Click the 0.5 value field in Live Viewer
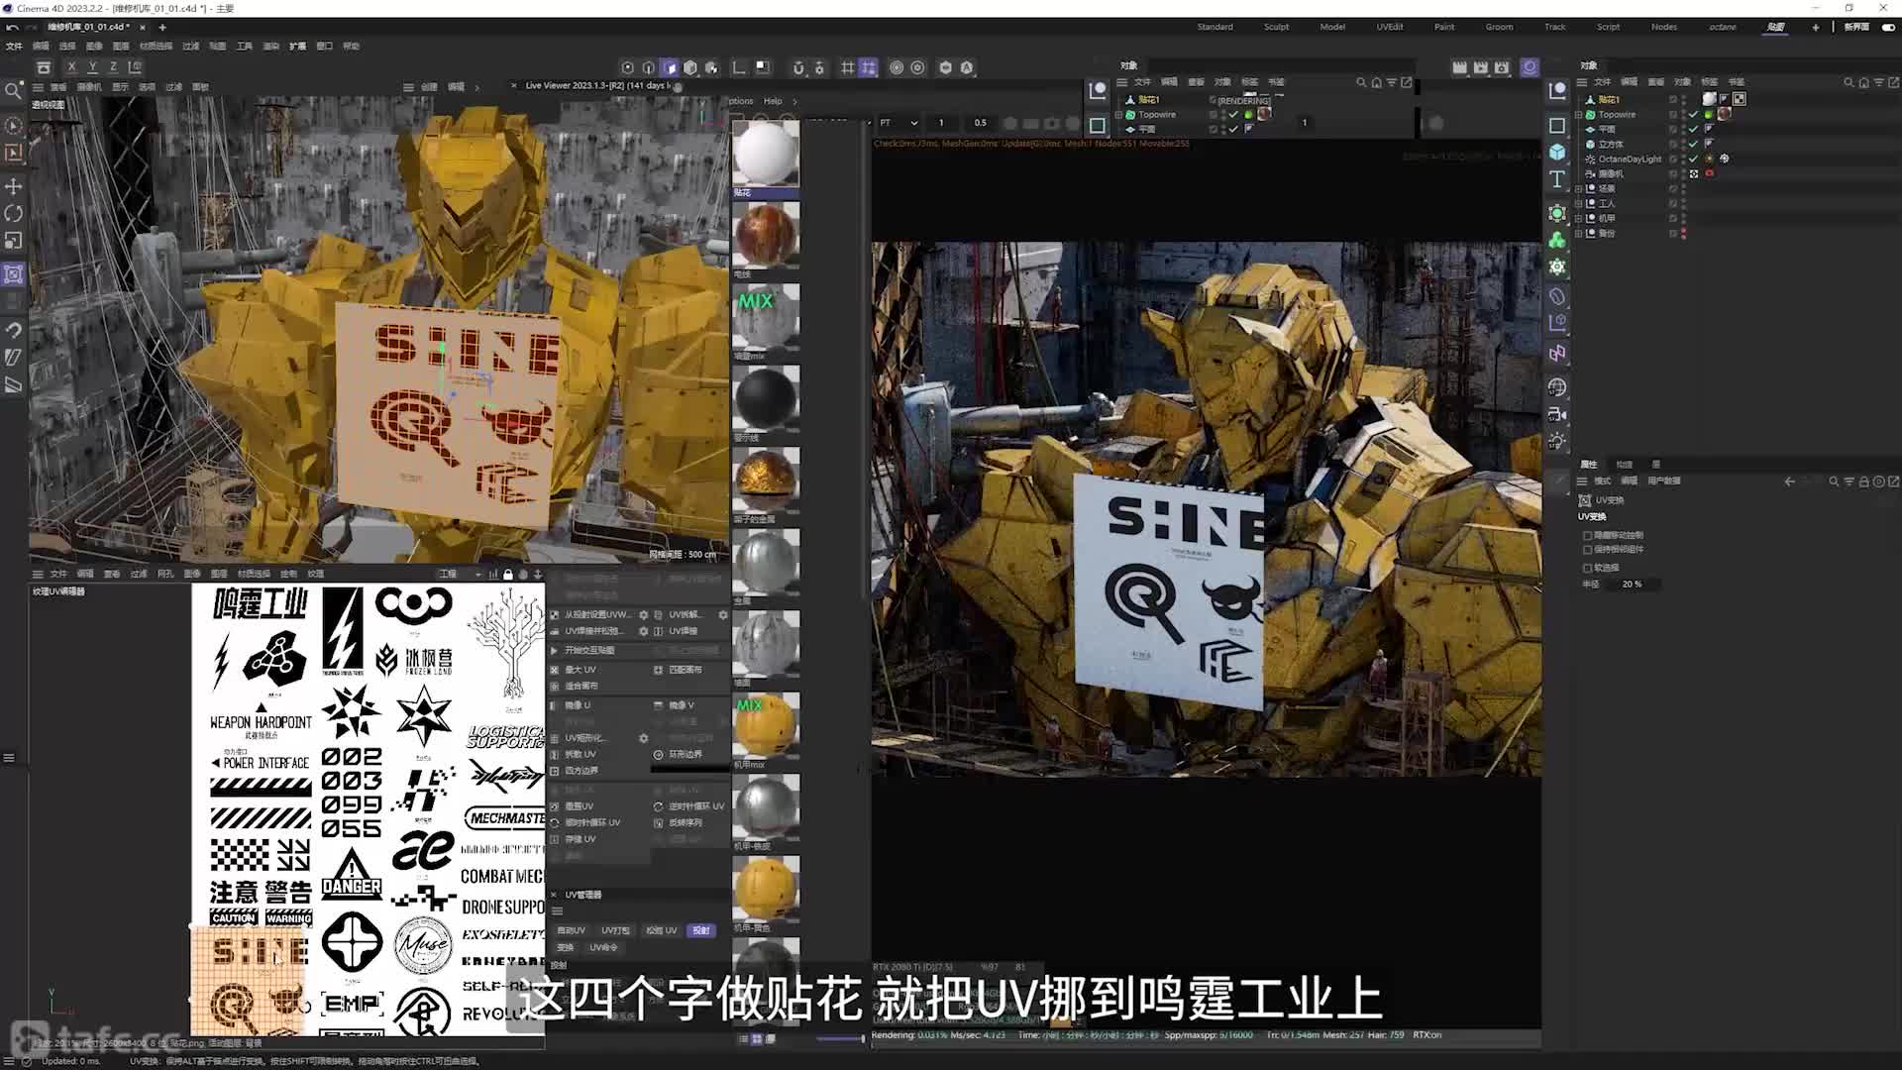This screenshot has width=1902, height=1070. (x=980, y=123)
